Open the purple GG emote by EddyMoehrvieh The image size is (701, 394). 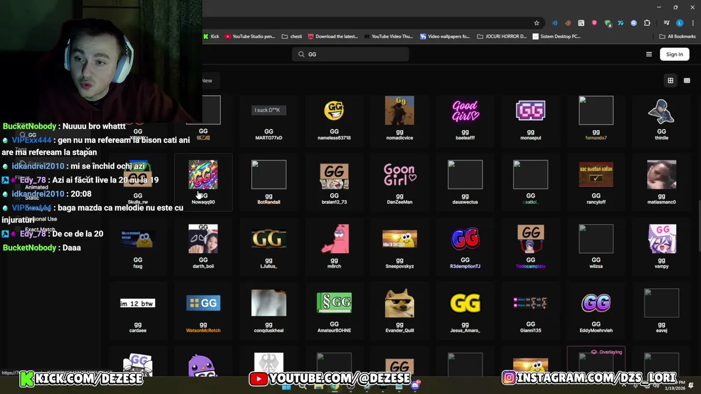pyautogui.click(x=596, y=303)
